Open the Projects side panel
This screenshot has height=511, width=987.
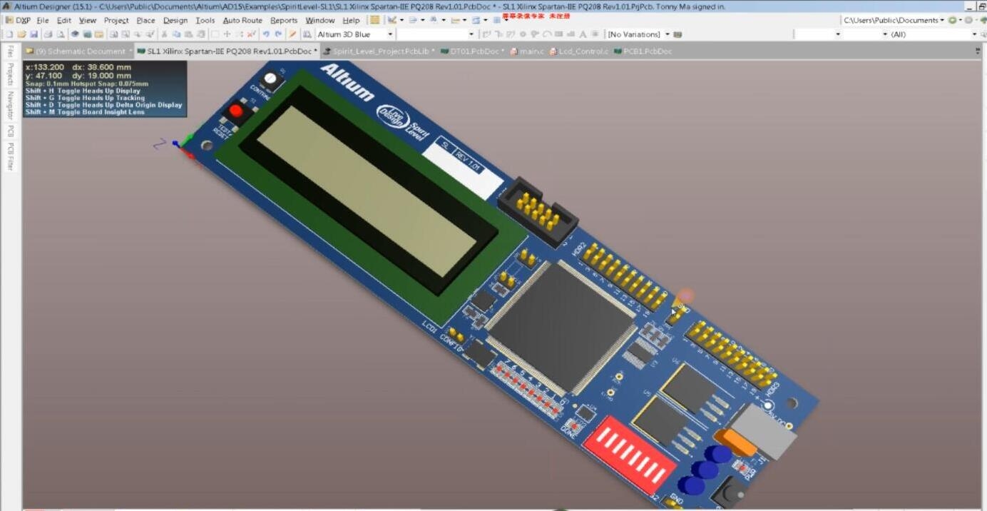11,74
